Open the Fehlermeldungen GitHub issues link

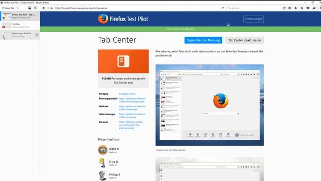coord(132,116)
